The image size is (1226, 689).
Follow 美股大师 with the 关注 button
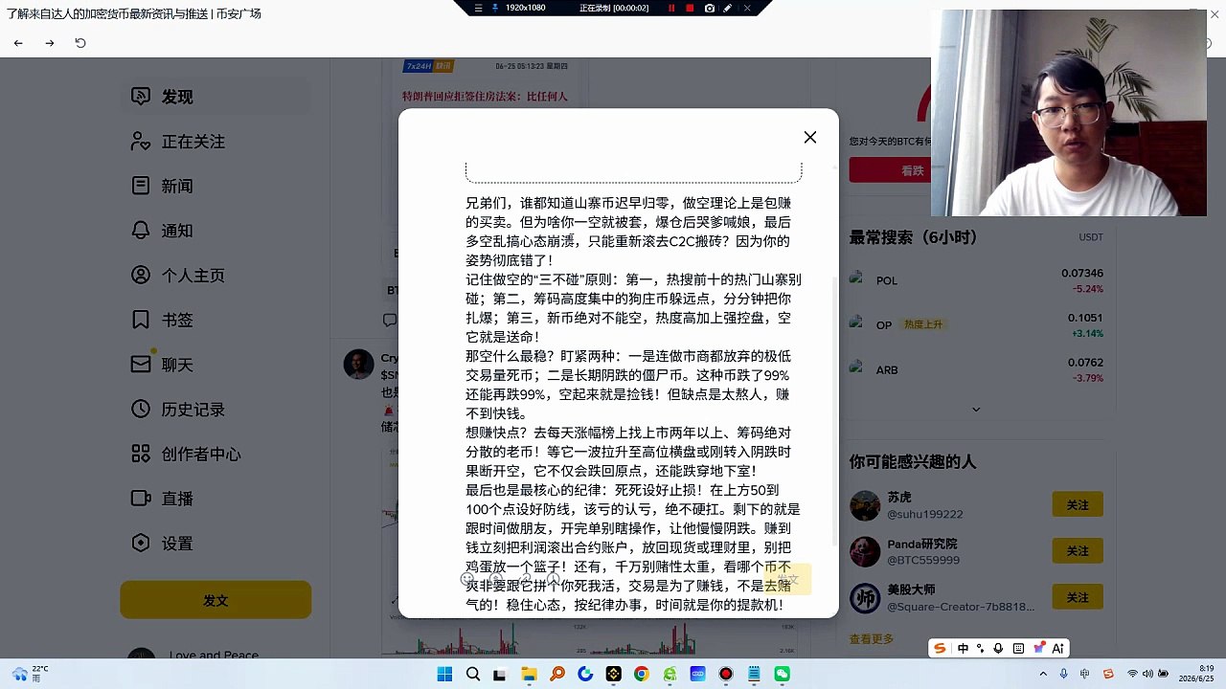(x=1078, y=597)
